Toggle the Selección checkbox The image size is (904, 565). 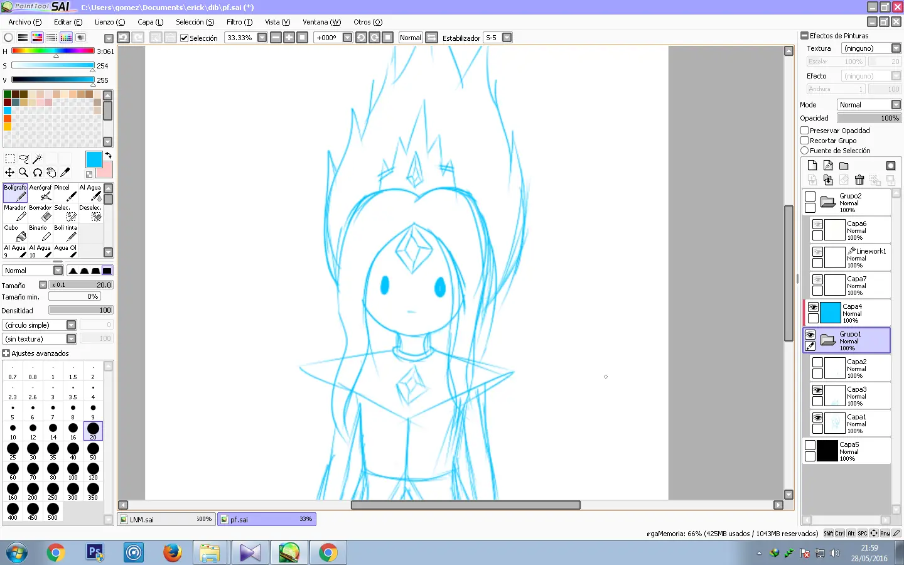pyautogui.click(x=185, y=38)
